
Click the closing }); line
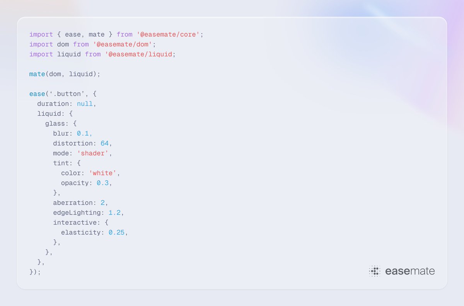[x=35, y=272]
